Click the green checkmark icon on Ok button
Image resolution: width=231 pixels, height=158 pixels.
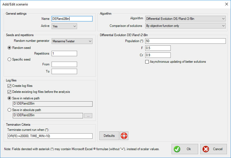177,149
